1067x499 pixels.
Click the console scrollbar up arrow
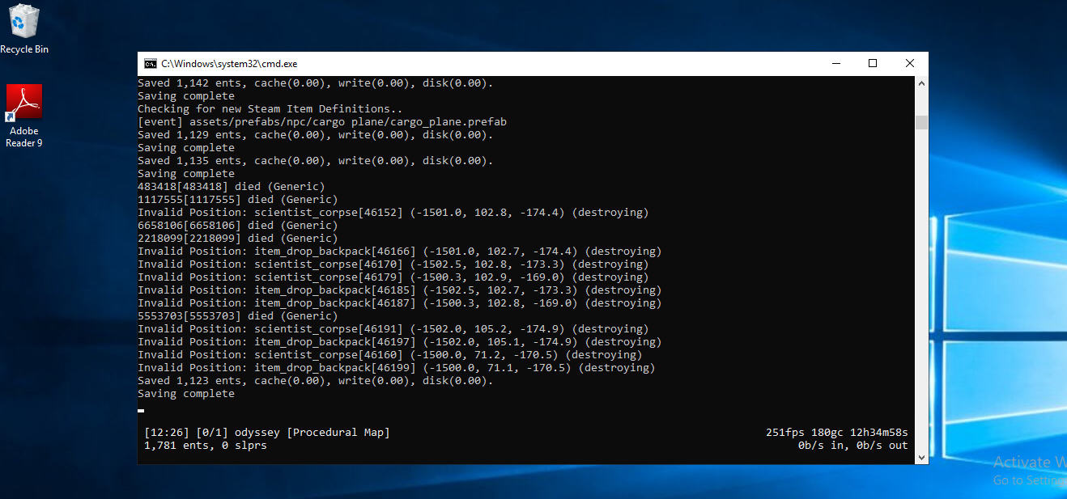click(921, 83)
